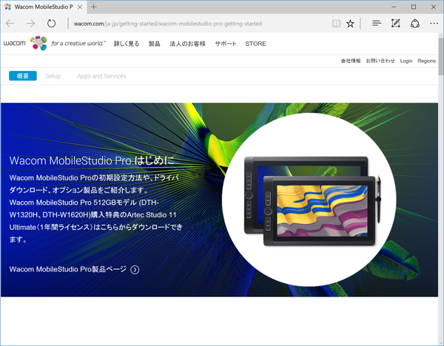Open the 詳しく見る menu
This screenshot has height=346, width=444.
coord(127,44)
